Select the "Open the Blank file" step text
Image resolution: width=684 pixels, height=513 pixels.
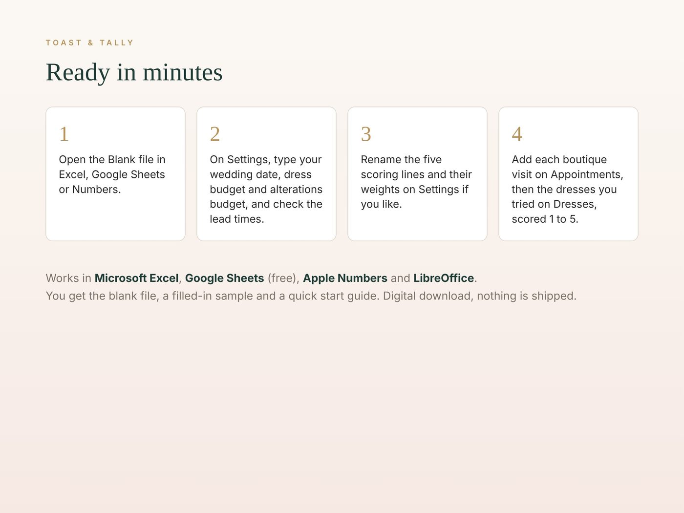[112, 174]
